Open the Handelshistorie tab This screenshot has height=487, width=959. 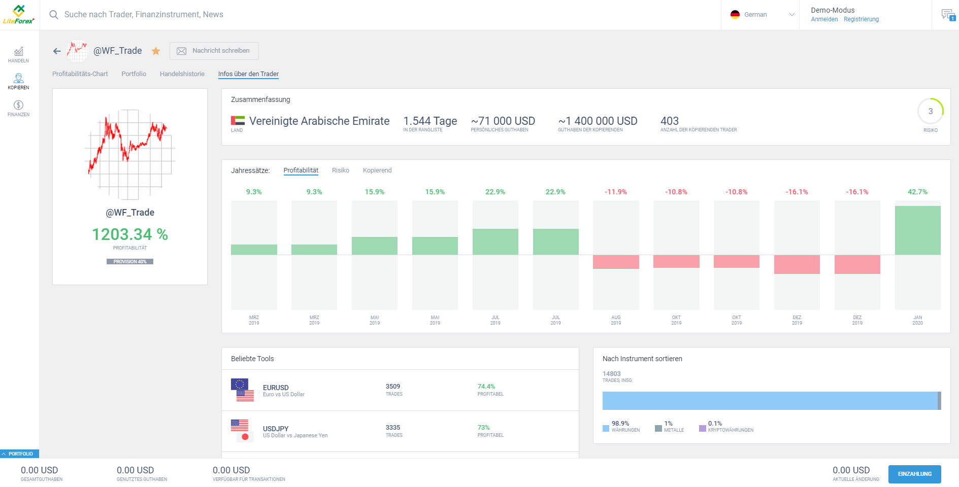click(x=182, y=74)
